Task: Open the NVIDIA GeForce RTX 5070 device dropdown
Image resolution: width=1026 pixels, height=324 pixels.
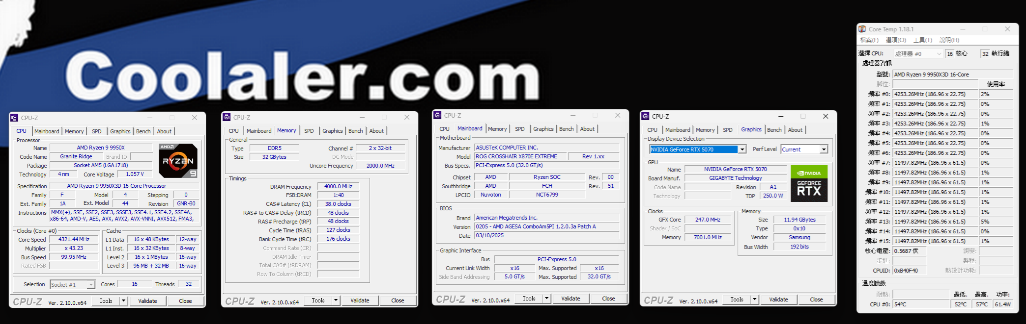Action: (x=742, y=149)
